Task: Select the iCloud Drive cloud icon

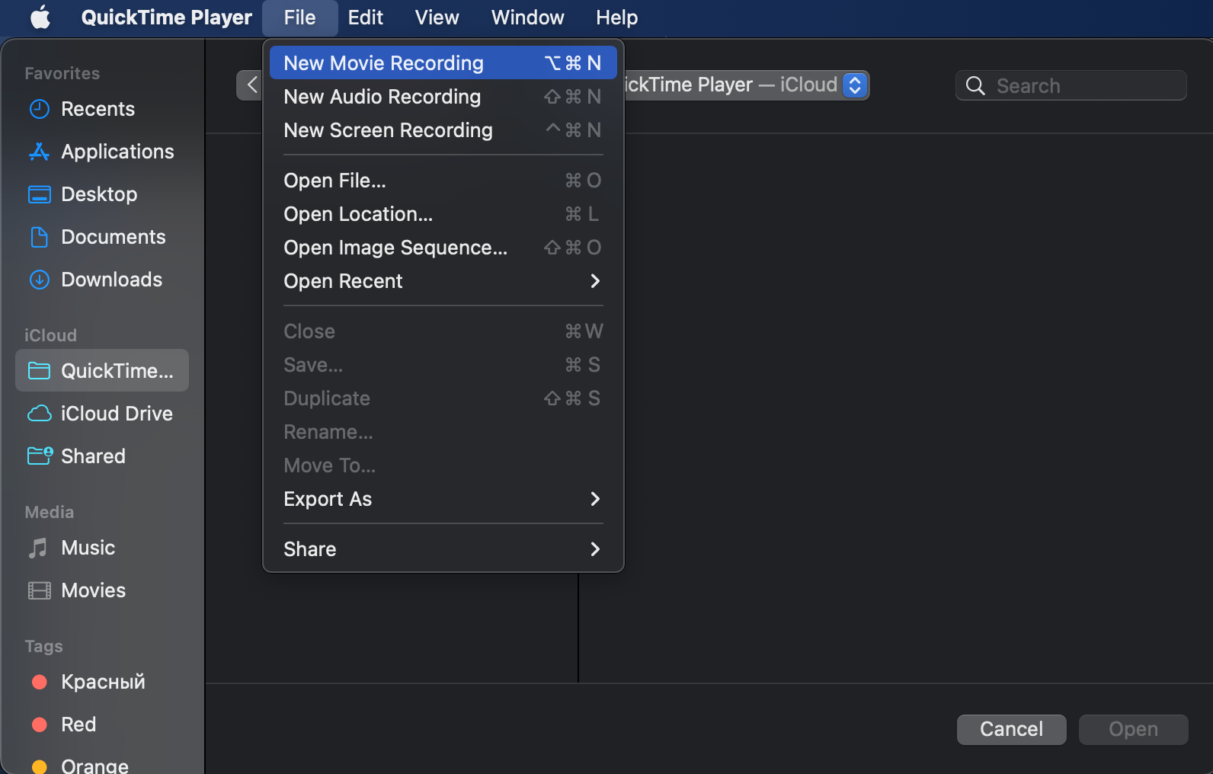Action: (39, 414)
